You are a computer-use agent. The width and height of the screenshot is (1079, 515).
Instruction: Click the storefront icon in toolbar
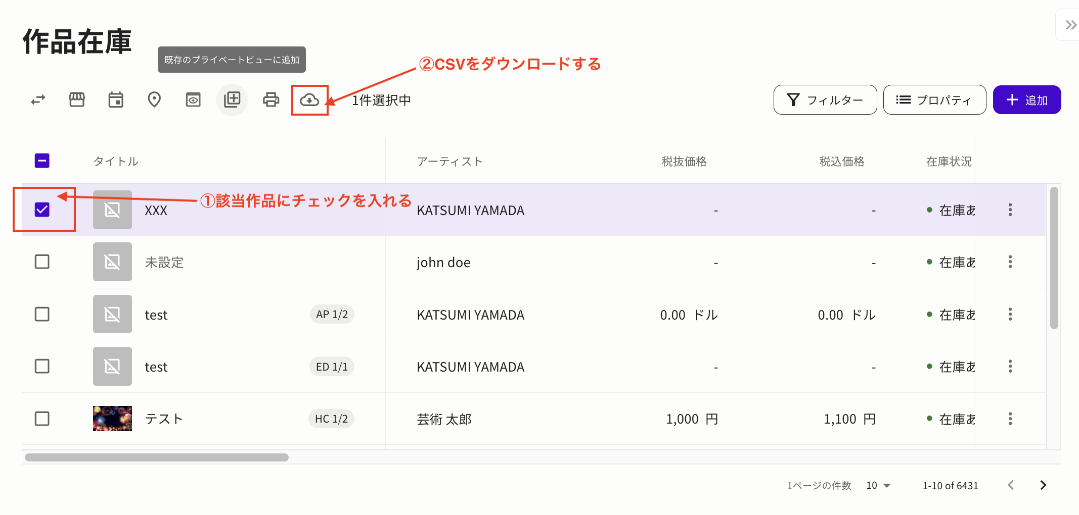coord(77,100)
